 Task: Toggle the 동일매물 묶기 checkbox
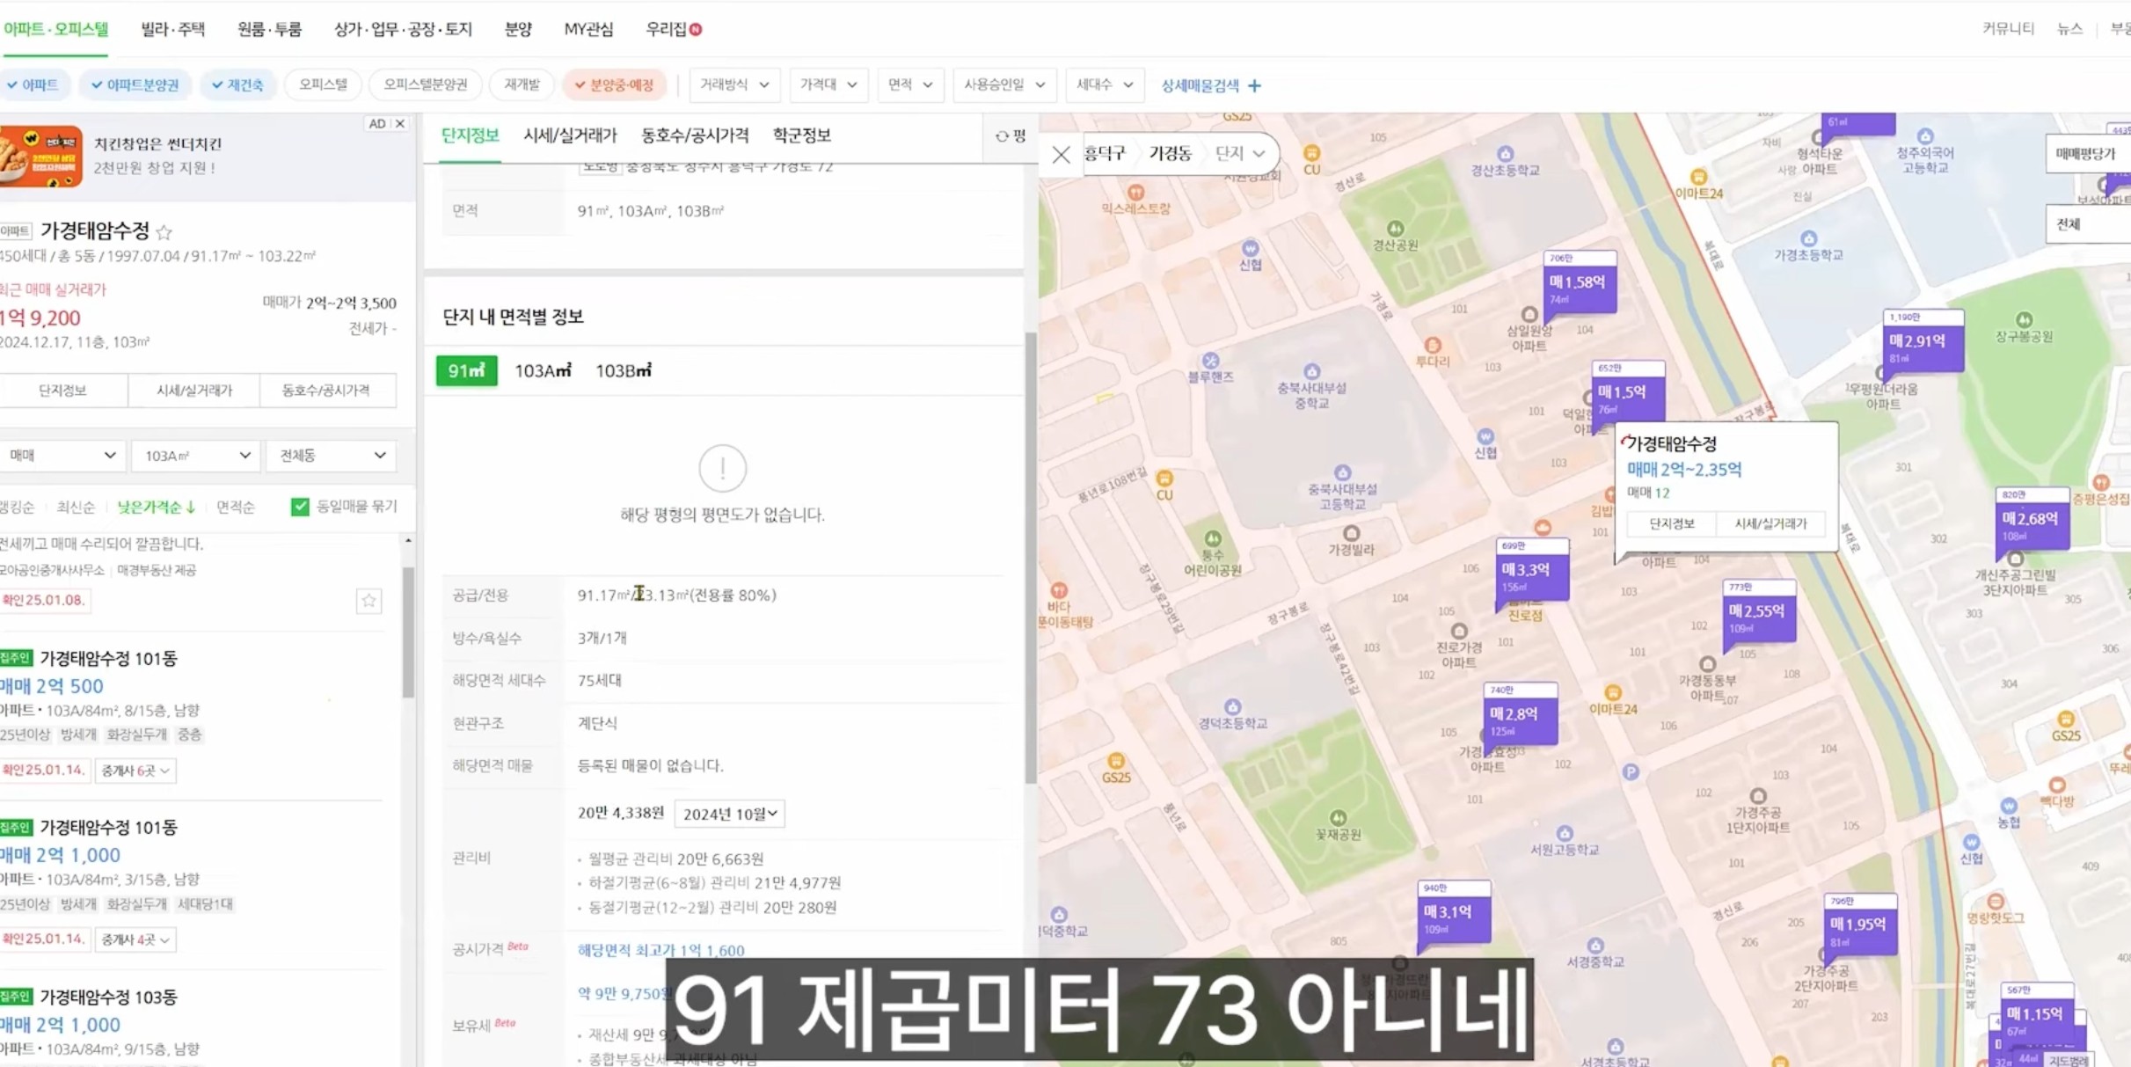click(x=300, y=507)
